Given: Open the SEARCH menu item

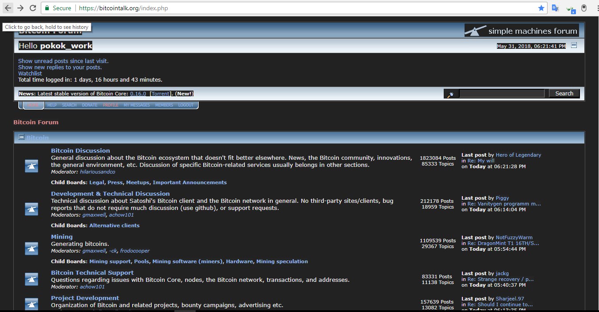Looking at the screenshot, I should 69,105.
